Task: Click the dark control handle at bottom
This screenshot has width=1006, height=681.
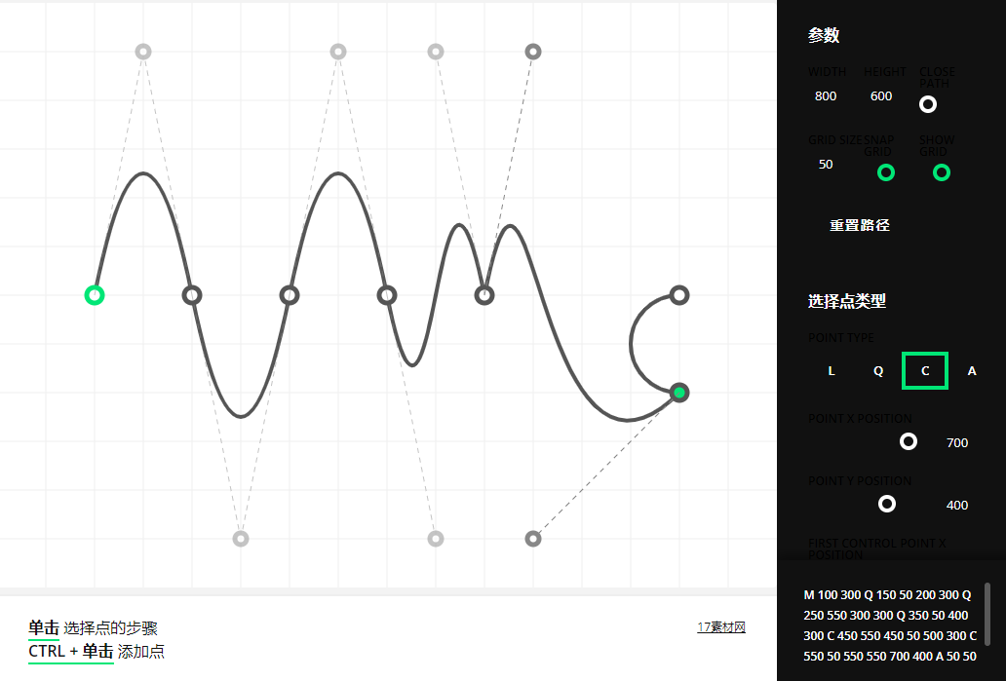Action: click(533, 539)
